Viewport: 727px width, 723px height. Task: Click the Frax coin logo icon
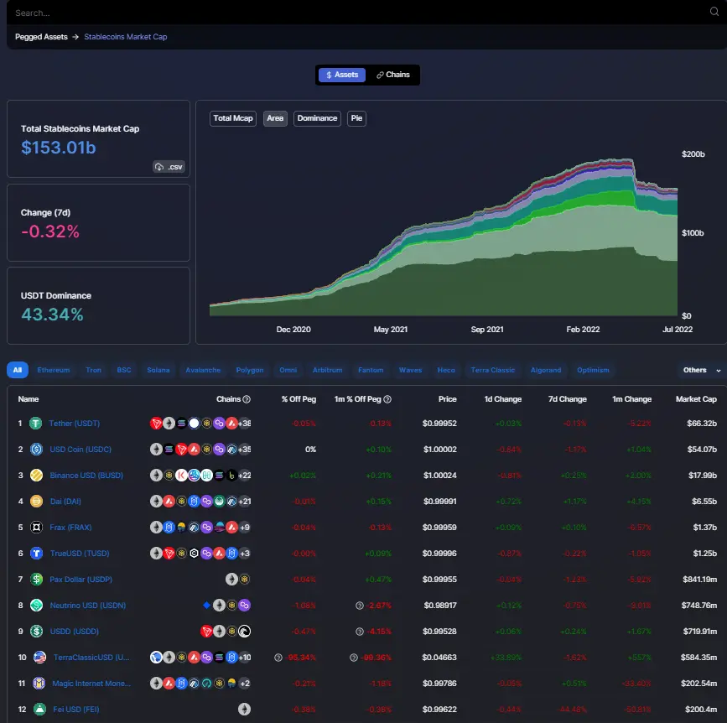tap(36, 528)
